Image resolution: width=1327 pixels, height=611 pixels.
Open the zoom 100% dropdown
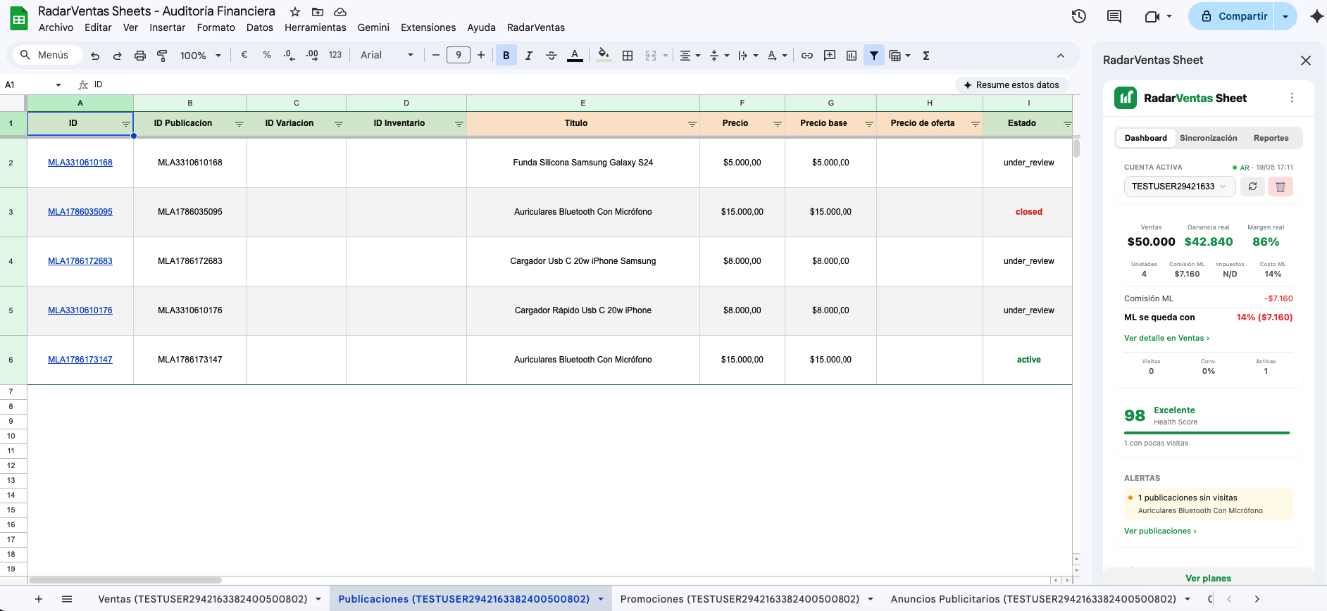pos(201,56)
